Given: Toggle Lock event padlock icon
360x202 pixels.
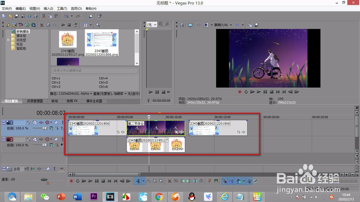Looking at the screenshot, I should (x=201, y=181).
